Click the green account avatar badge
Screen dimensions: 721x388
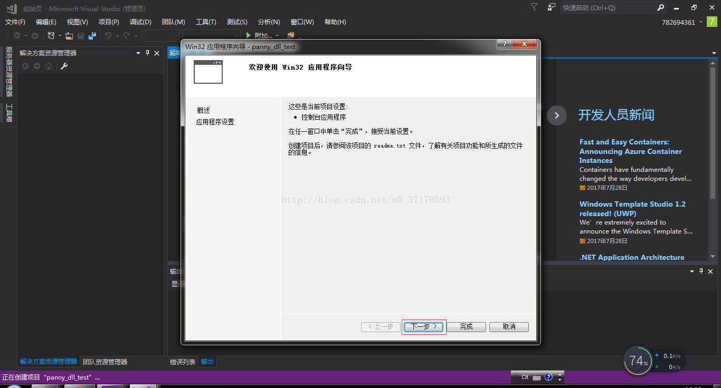point(711,22)
